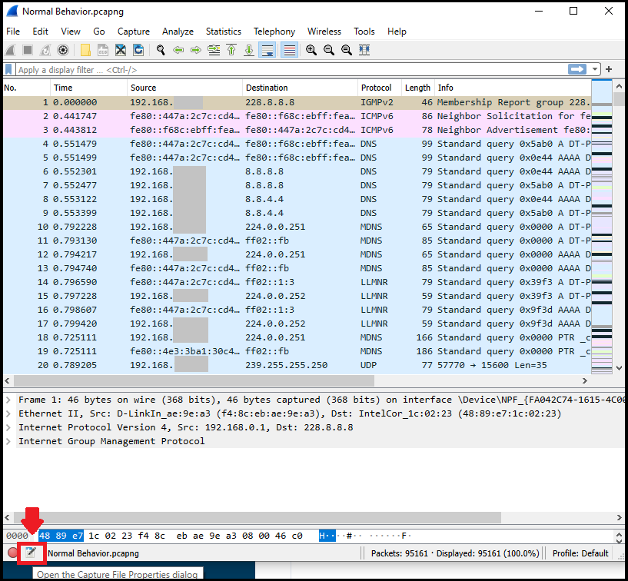Viewport: 628px width, 581px height.
Task: Go to next packet arrow
Action: 196,50
